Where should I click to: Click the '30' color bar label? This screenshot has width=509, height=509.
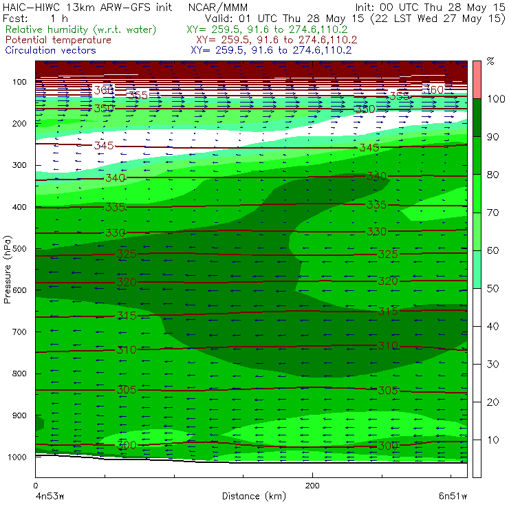click(x=492, y=365)
